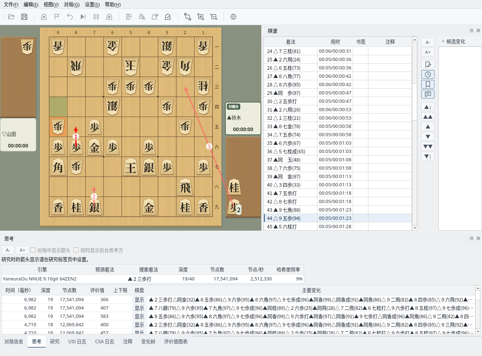Click the piece-with-sparkle icon in the toolbar
This screenshot has width=482, height=356.
[155, 17]
